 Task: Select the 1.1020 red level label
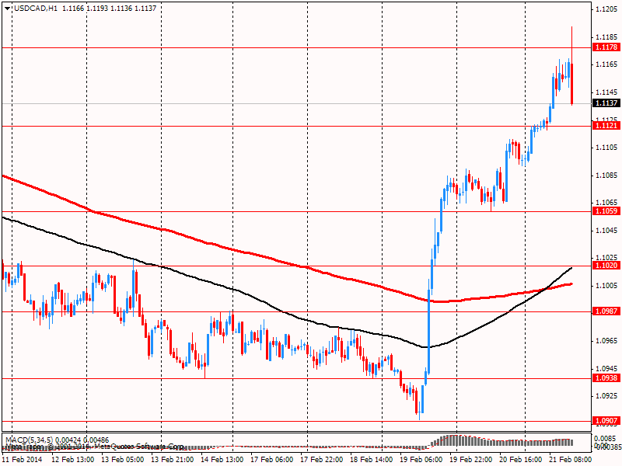click(606, 266)
